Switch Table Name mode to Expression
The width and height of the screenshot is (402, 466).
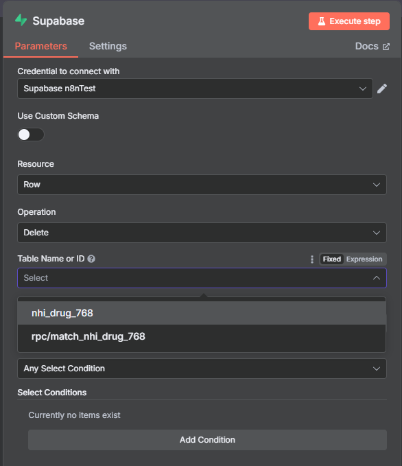click(364, 259)
